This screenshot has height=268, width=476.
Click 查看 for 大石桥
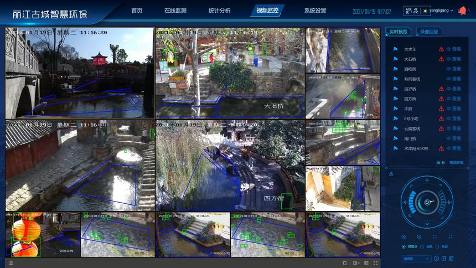[x=457, y=59]
